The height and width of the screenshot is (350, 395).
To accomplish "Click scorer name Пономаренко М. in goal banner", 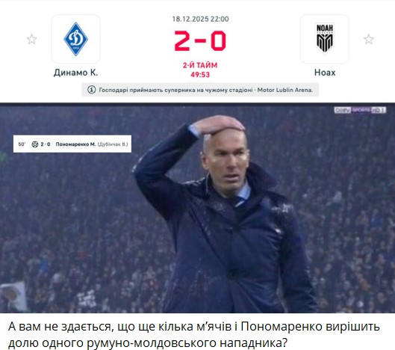I will coord(75,144).
